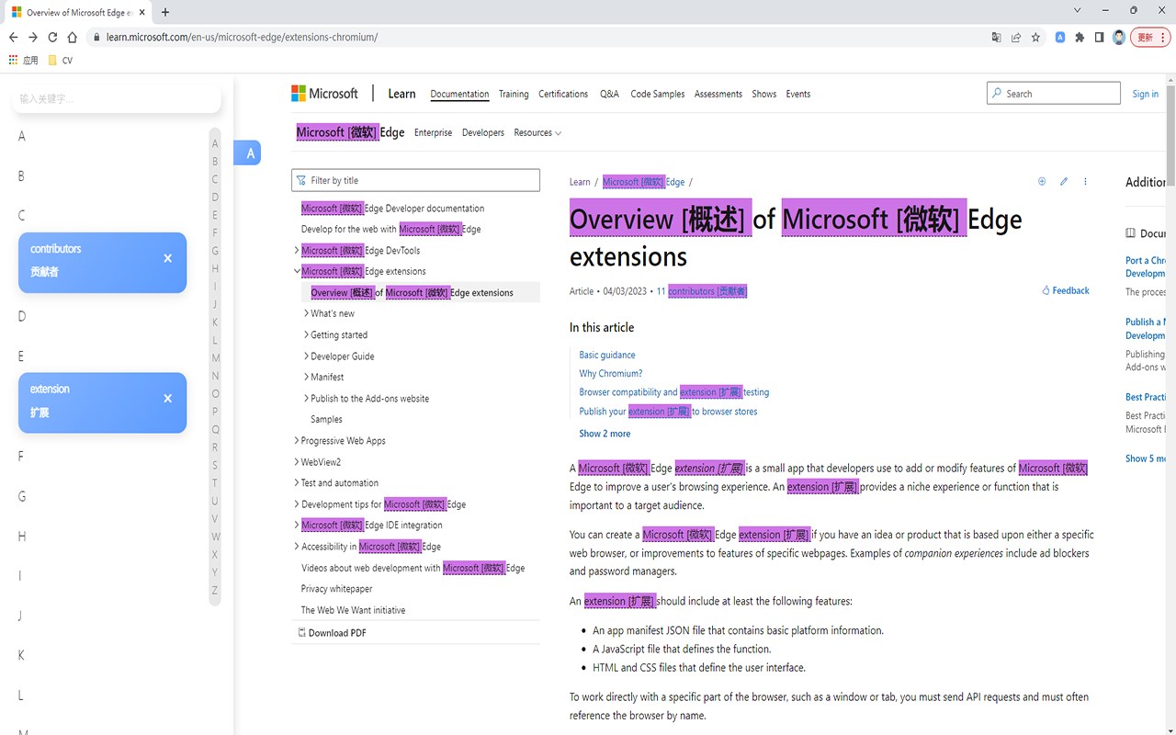Open the Why Chromium? link

pos(611,373)
